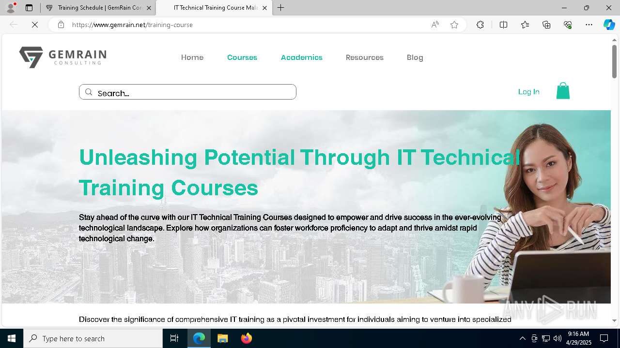Click the scrollbar down arrow
This screenshot has width=620, height=348.
pos(614,320)
